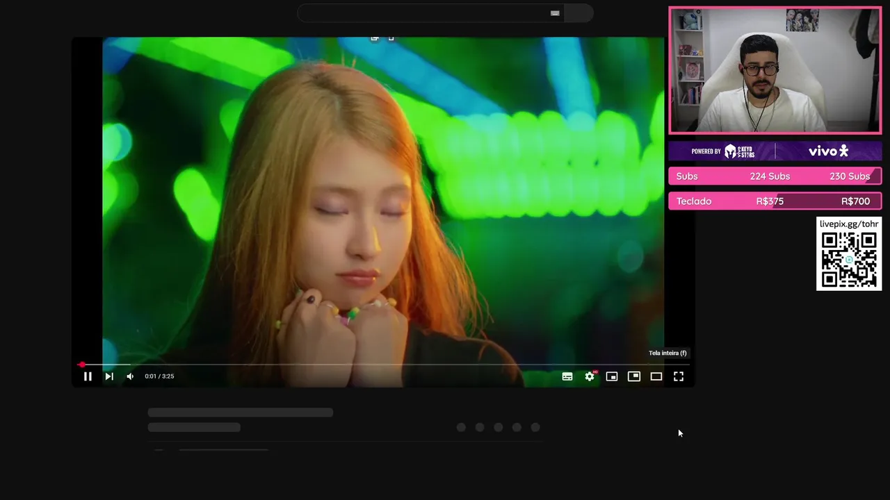Open the on-screen keyboard in search box

pos(555,12)
